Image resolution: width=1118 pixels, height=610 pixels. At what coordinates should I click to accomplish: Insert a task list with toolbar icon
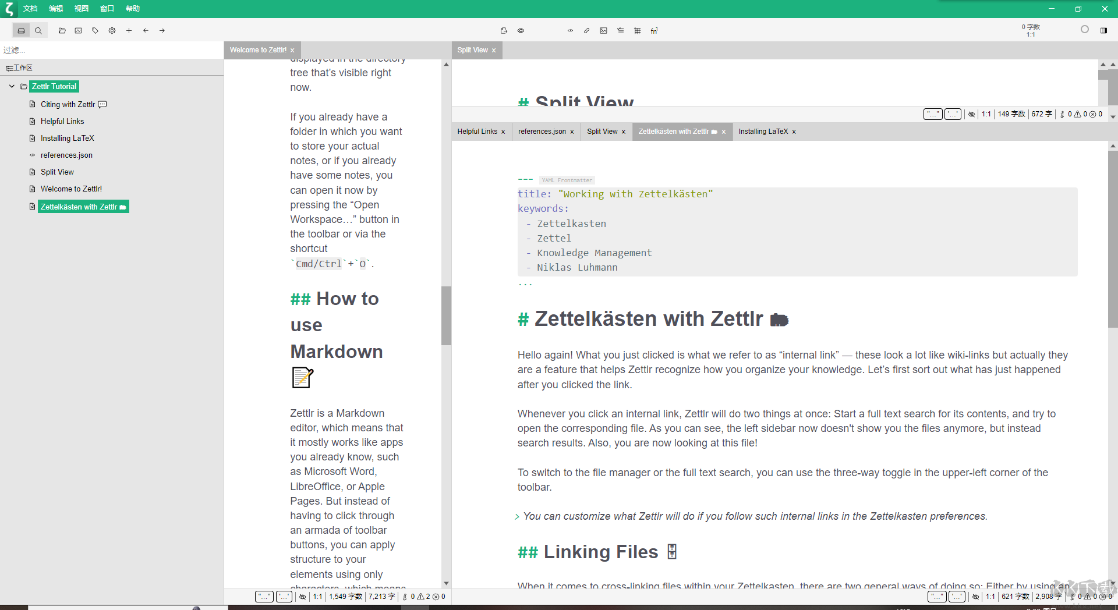621,30
